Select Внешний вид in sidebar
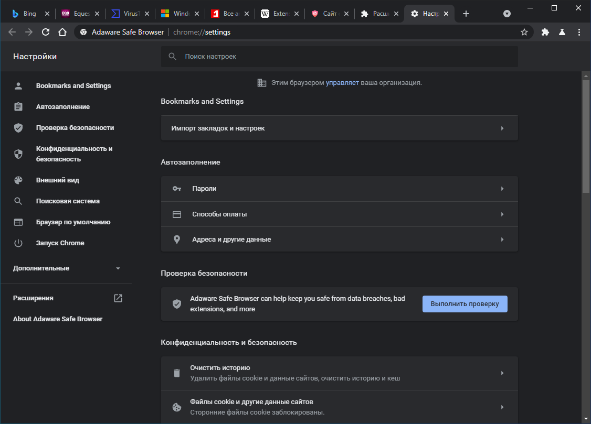The height and width of the screenshot is (424, 591). tap(57, 180)
